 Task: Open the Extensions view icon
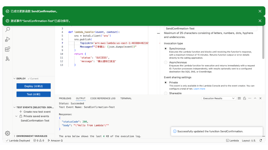(8, 49)
